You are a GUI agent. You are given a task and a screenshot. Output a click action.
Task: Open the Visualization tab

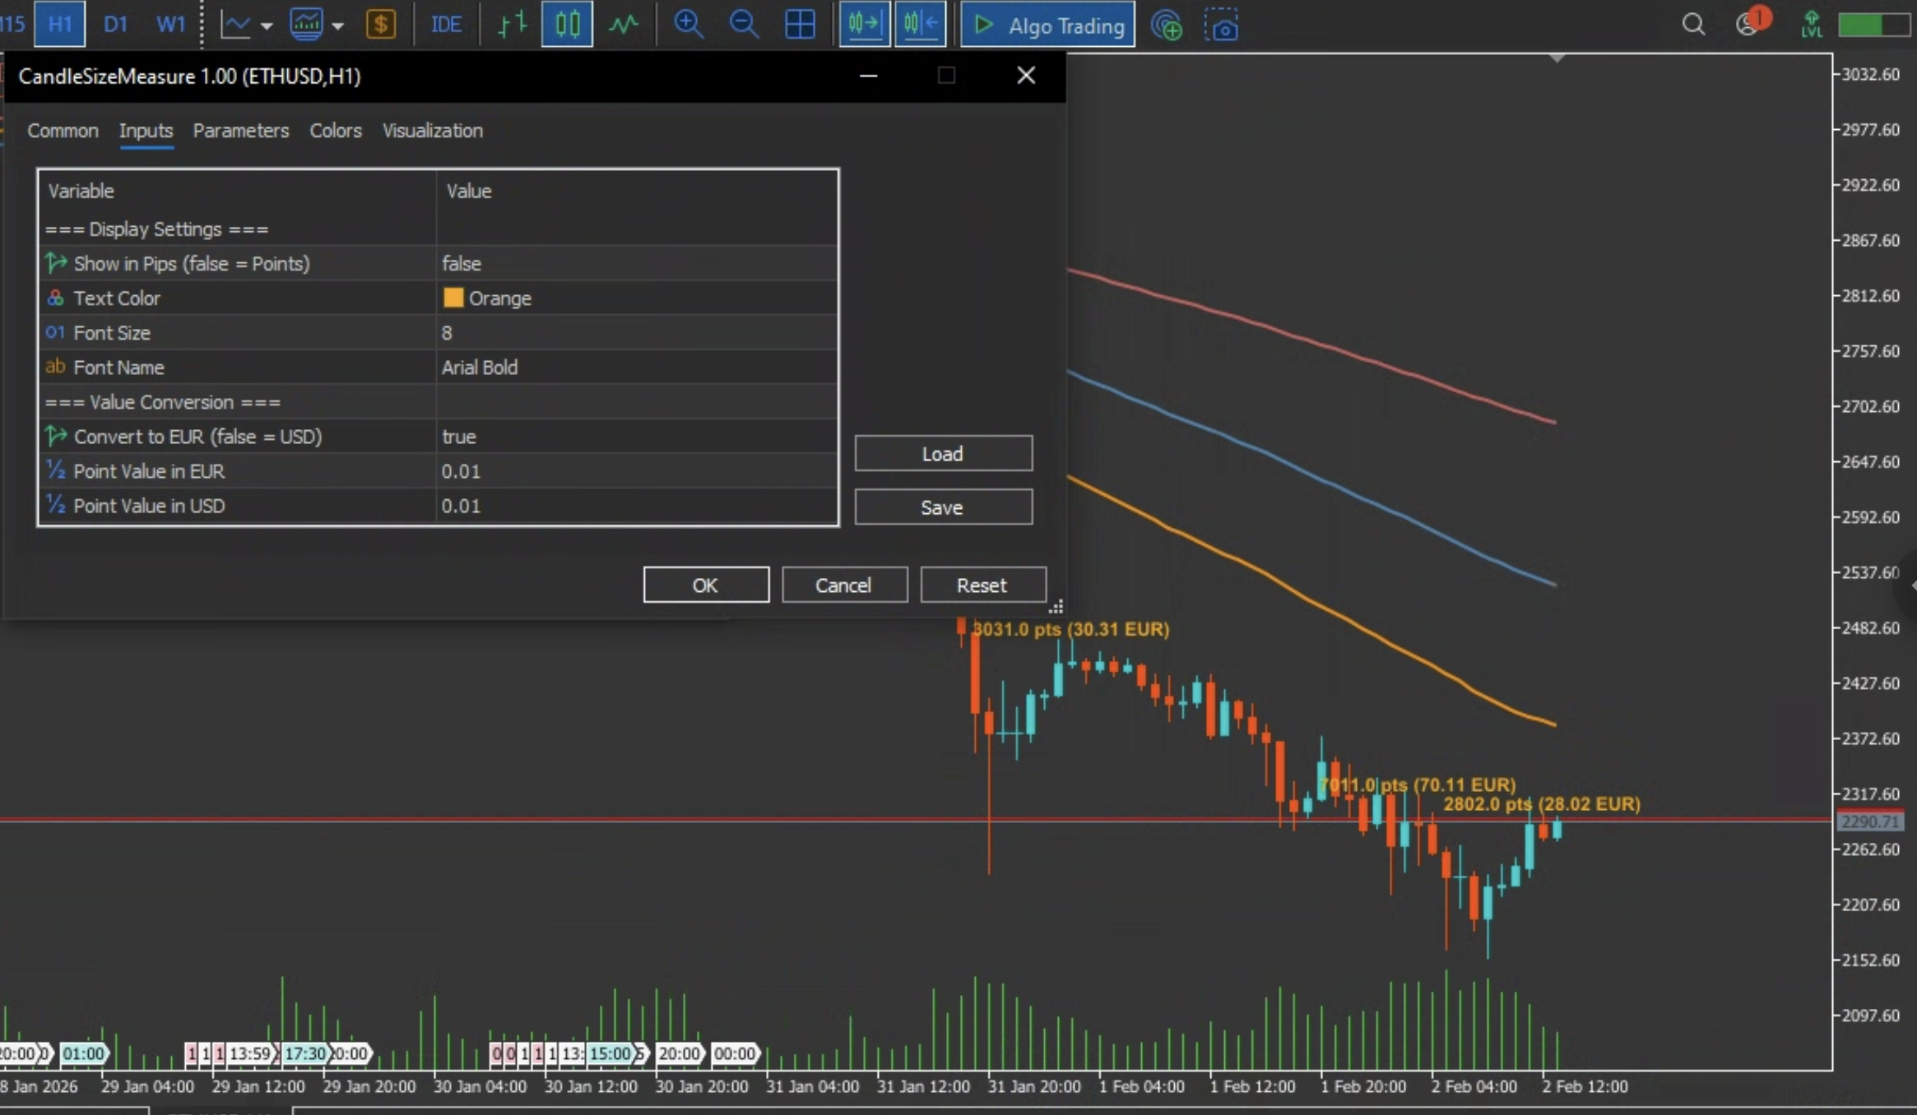coord(432,131)
